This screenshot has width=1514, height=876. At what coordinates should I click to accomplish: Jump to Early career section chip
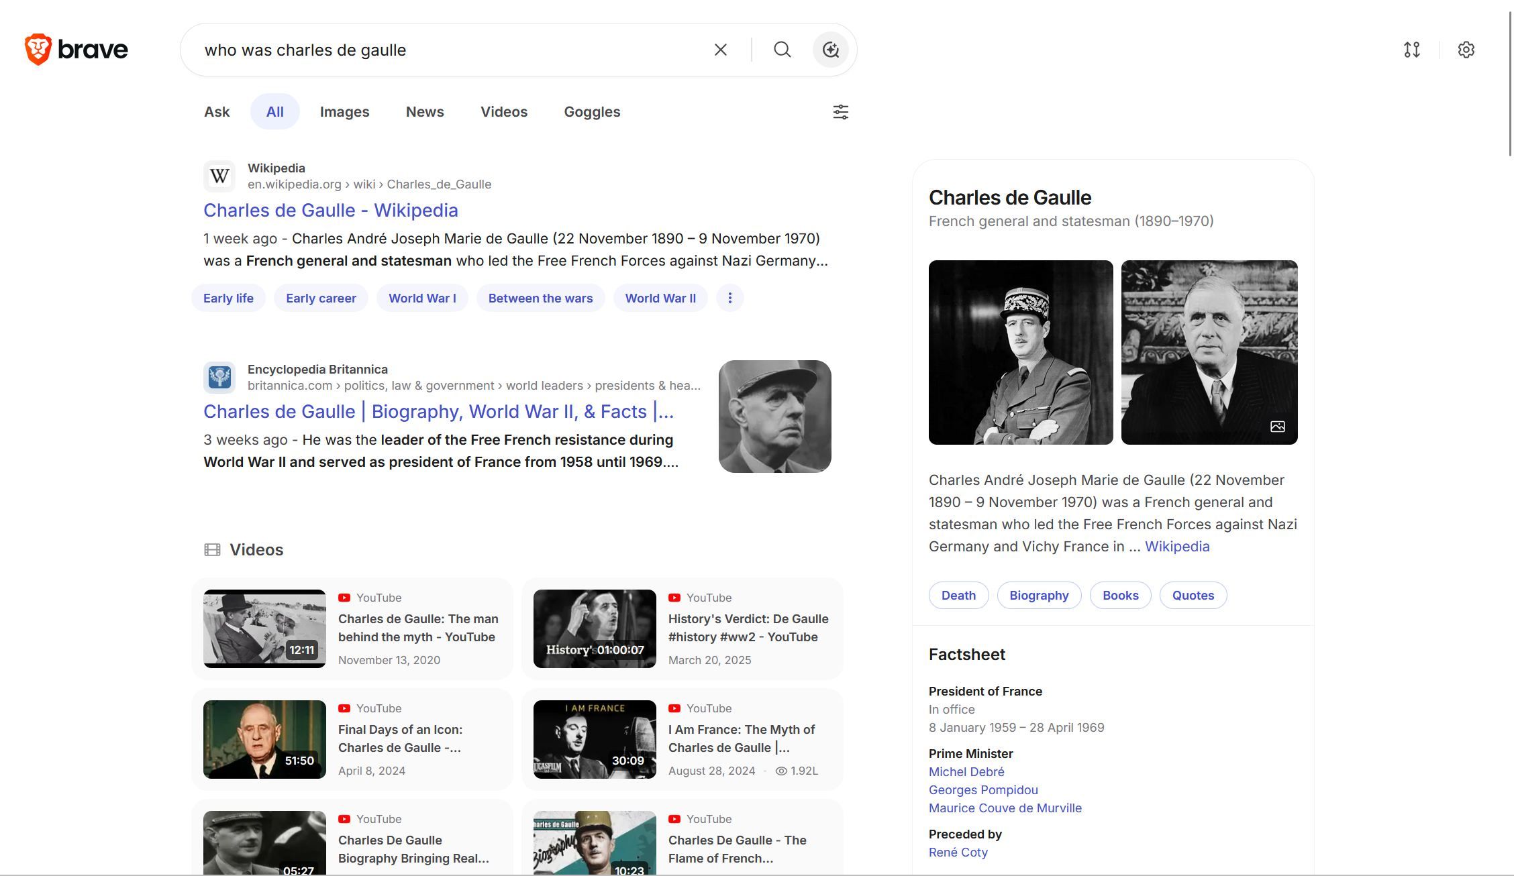[321, 298]
